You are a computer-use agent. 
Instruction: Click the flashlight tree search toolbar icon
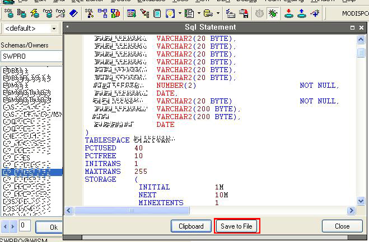(144, 13)
